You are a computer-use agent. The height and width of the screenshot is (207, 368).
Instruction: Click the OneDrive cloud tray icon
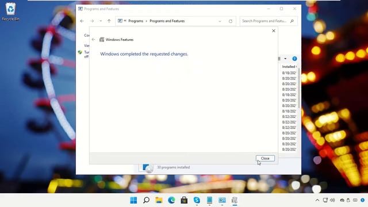click(x=342, y=200)
